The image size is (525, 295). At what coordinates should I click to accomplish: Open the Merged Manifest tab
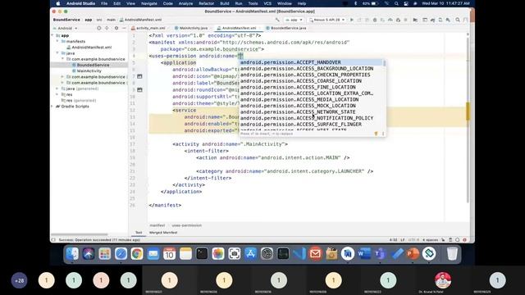(163, 233)
